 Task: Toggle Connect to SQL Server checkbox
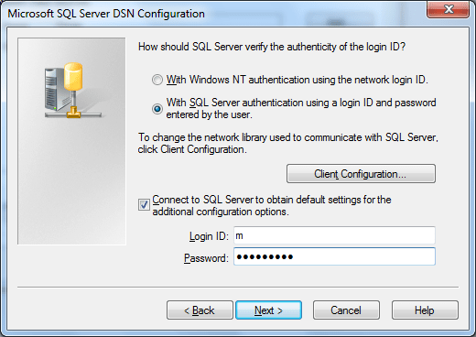click(144, 205)
